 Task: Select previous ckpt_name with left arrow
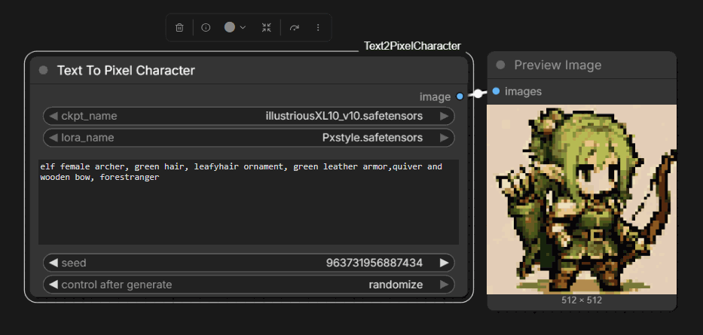coord(53,116)
